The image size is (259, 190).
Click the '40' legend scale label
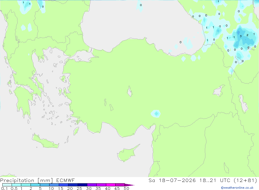pyautogui.click(x=108, y=188)
